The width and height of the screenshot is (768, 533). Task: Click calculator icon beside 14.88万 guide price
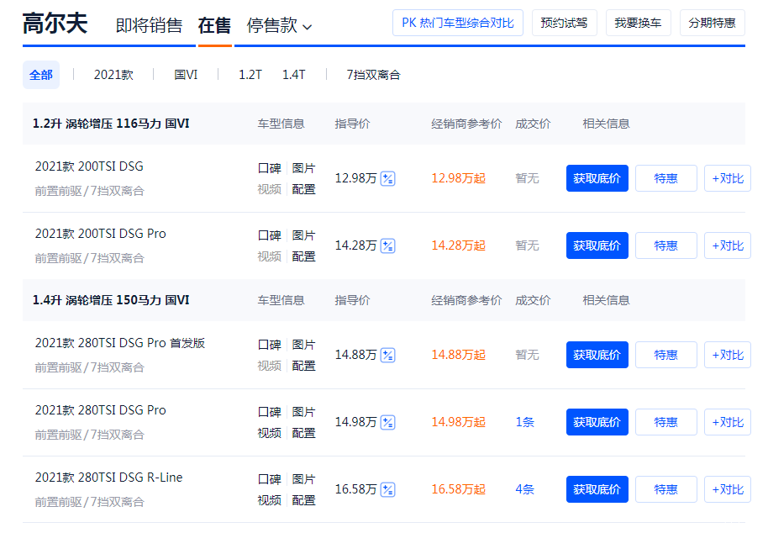(x=387, y=355)
